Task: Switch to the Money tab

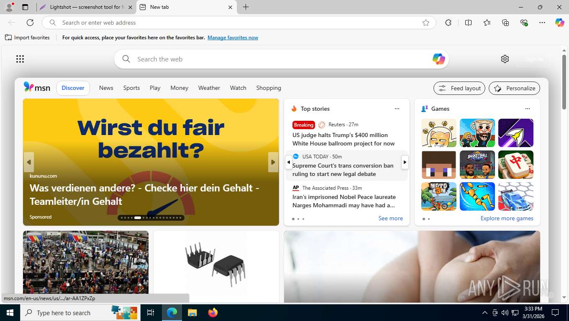Action: coord(179,88)
